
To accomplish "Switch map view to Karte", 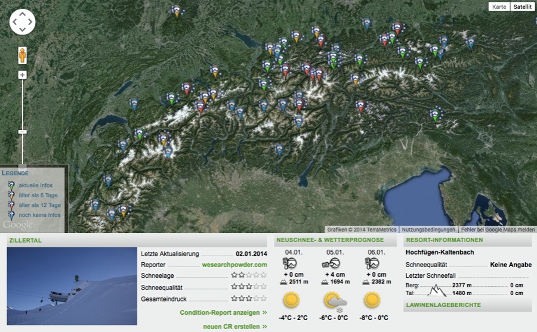I will (x=499, y=7).
